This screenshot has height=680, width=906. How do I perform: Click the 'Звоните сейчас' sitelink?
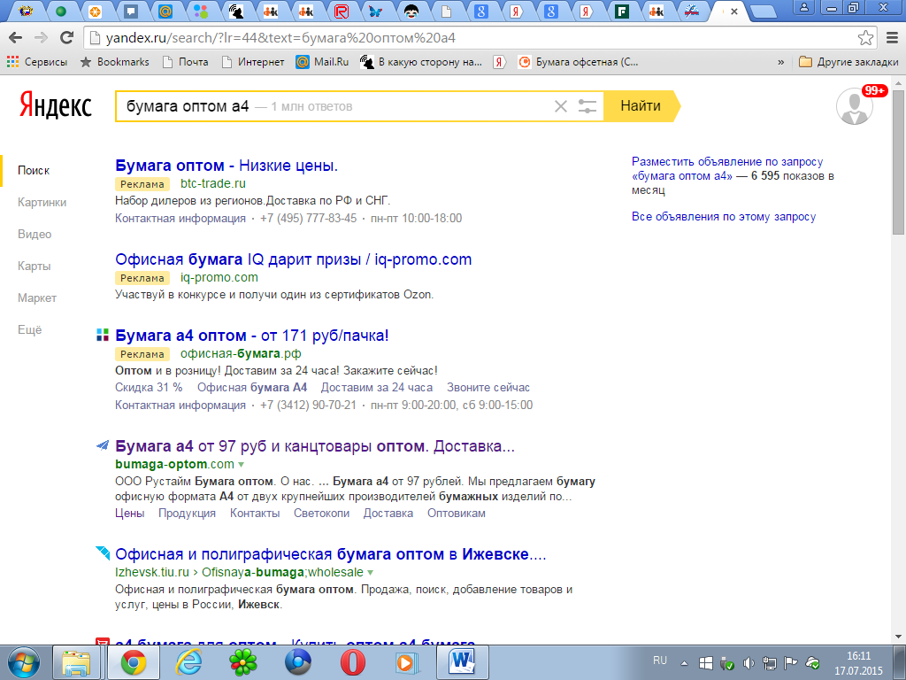[488, 388]
